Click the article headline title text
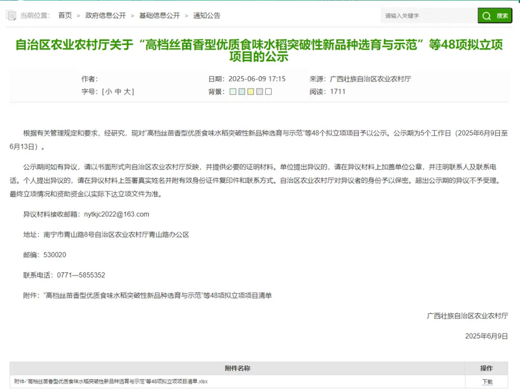The width and height of the screenshot is (520, 390). click(260, 50)
